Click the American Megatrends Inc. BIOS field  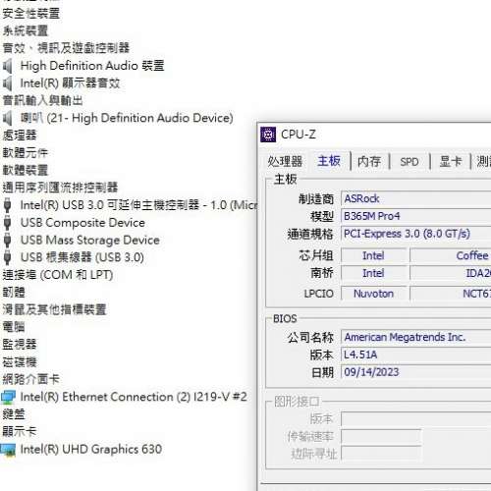tap(415, 337)
